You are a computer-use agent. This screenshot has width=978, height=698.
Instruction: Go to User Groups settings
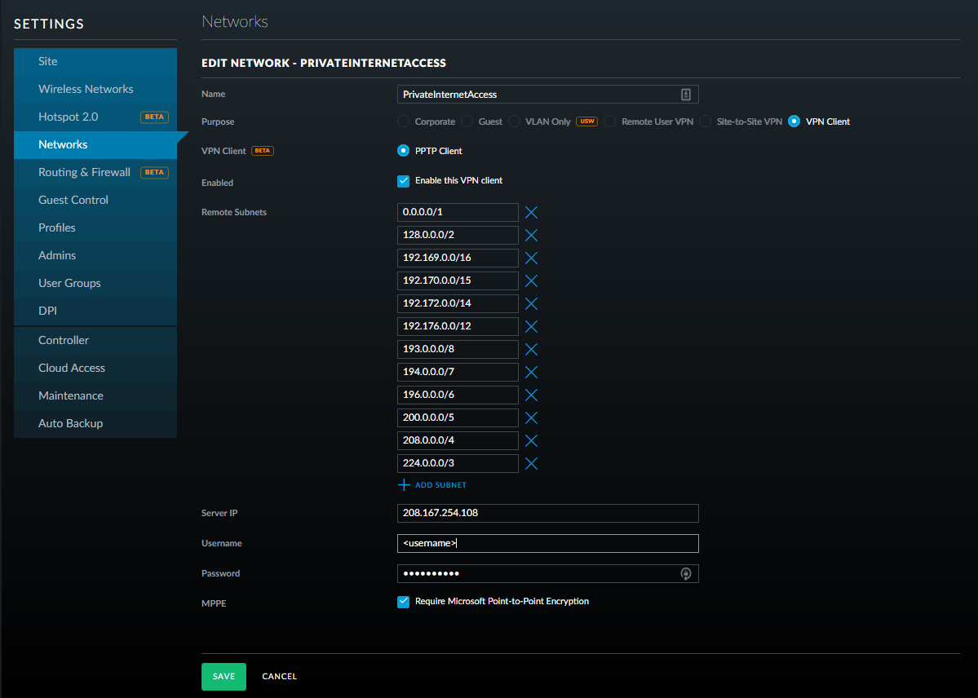95,283
